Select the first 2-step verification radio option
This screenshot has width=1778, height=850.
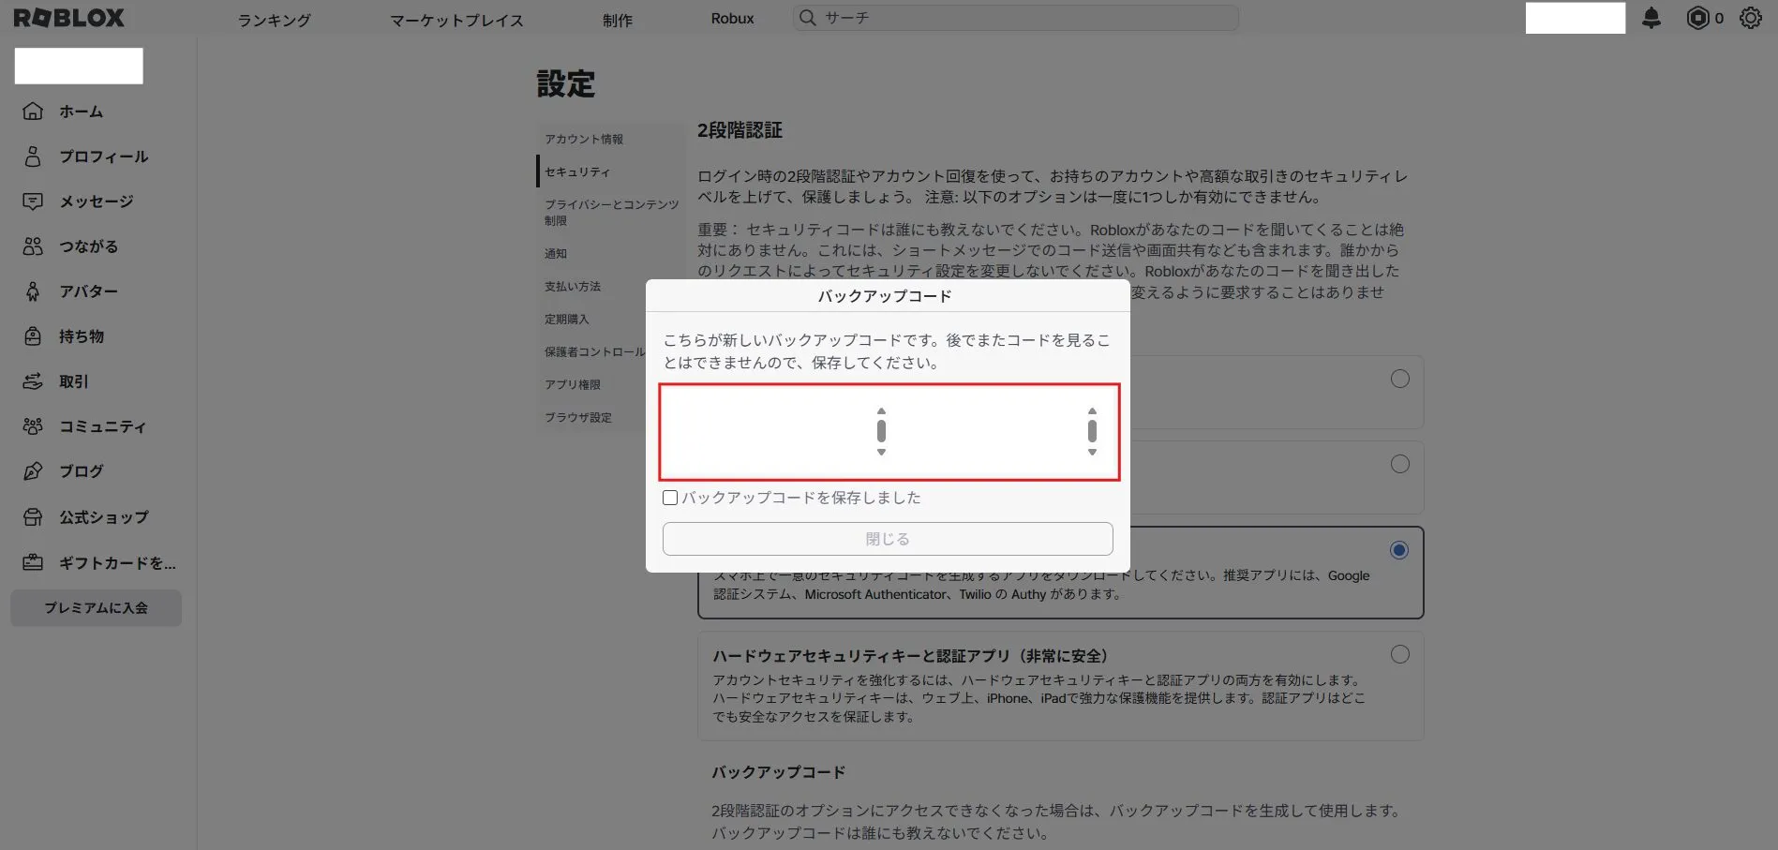(x=1399, y=379)
